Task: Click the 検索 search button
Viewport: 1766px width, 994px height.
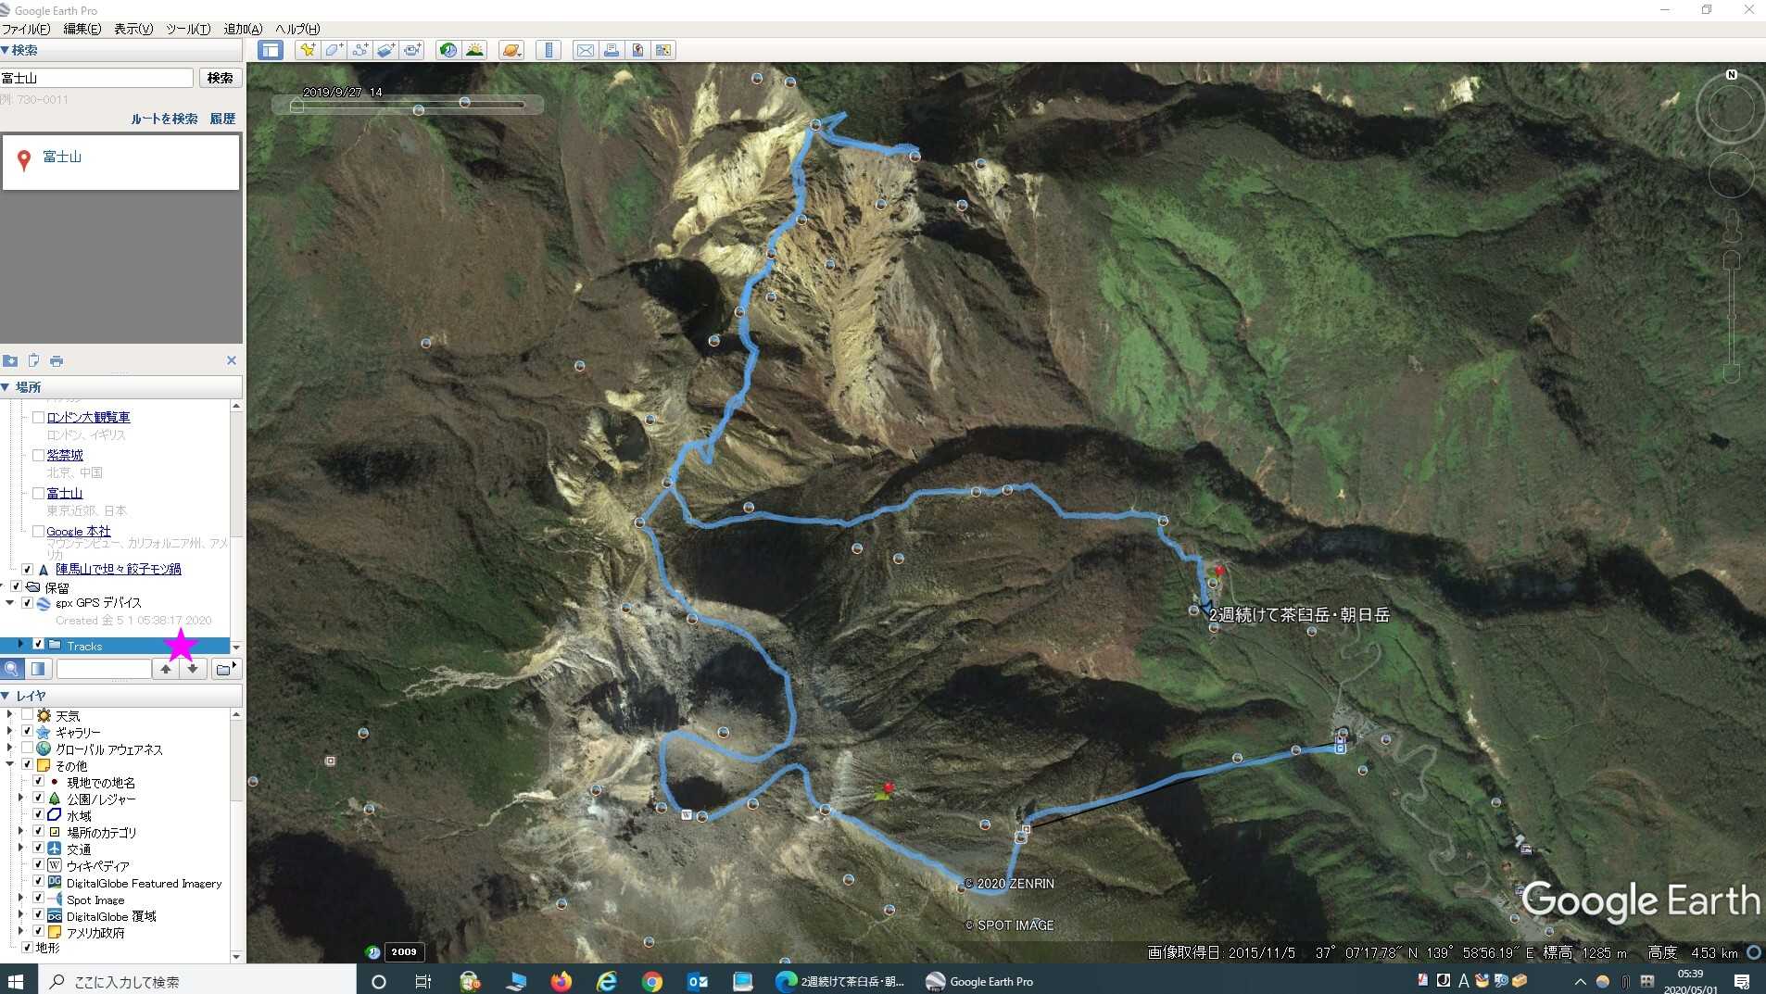Action: (x=220, y=78)
